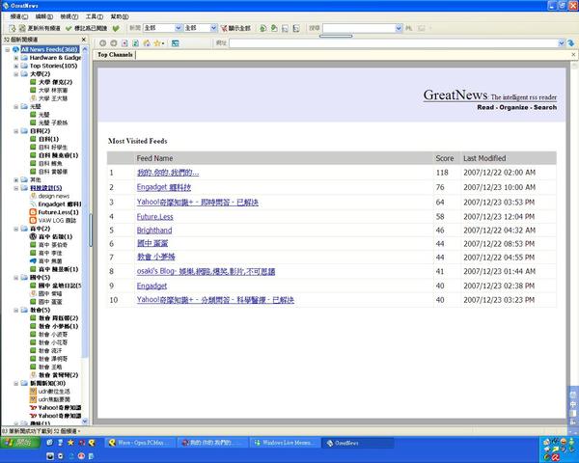Click in the search text field
Image resolution: width=579 pixels, height=463 pixels.
[x=359, y=28]
